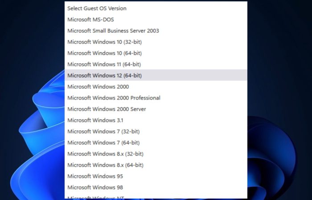Viewport: 312px width, 200px height.
Task: Select highlighted Microsoft Windows 12 (64-bit)
Action: (x=156, y=76)
